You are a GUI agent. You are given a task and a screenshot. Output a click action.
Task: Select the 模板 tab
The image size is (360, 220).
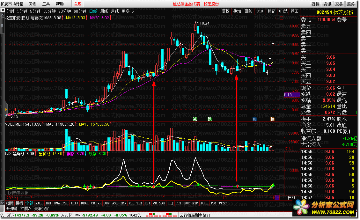click(x=19, y=203)
